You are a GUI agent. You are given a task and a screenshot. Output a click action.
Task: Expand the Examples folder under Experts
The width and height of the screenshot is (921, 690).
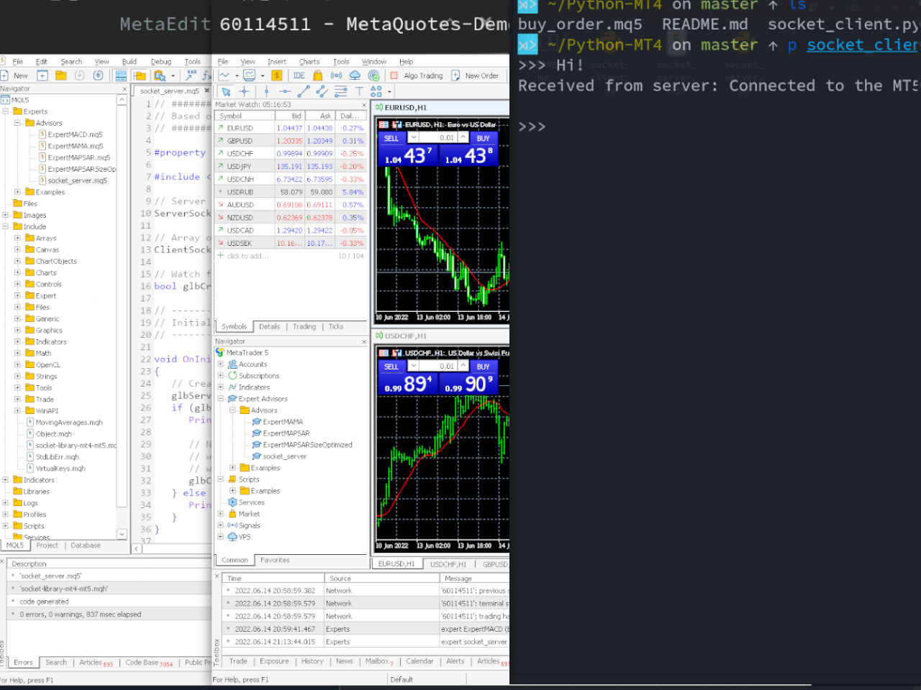(17, 192)
